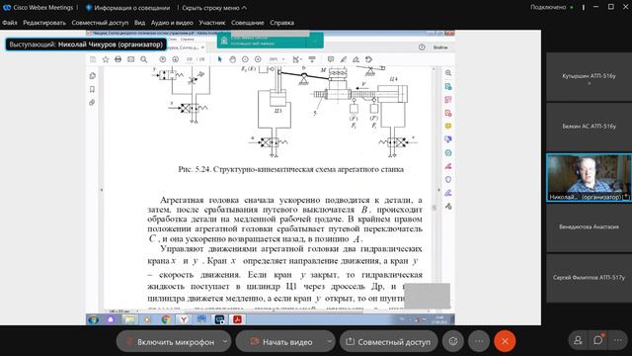
Task: Open the Аудио и видео menu
Action: [x=172, y=23]
